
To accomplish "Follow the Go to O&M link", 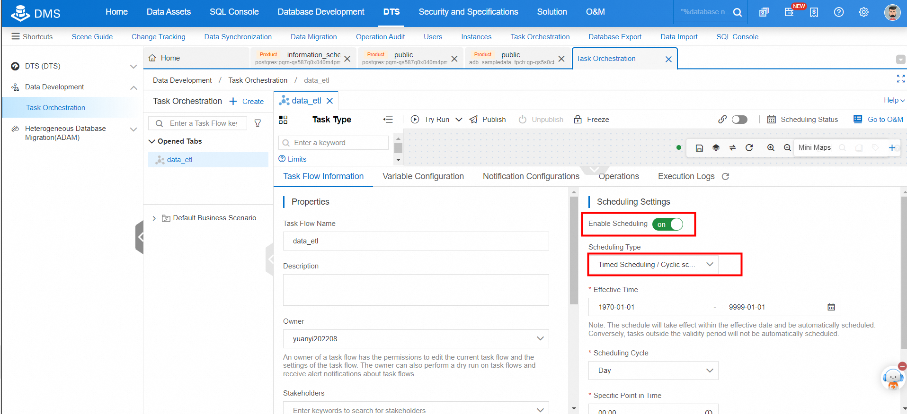I will 879,120.
